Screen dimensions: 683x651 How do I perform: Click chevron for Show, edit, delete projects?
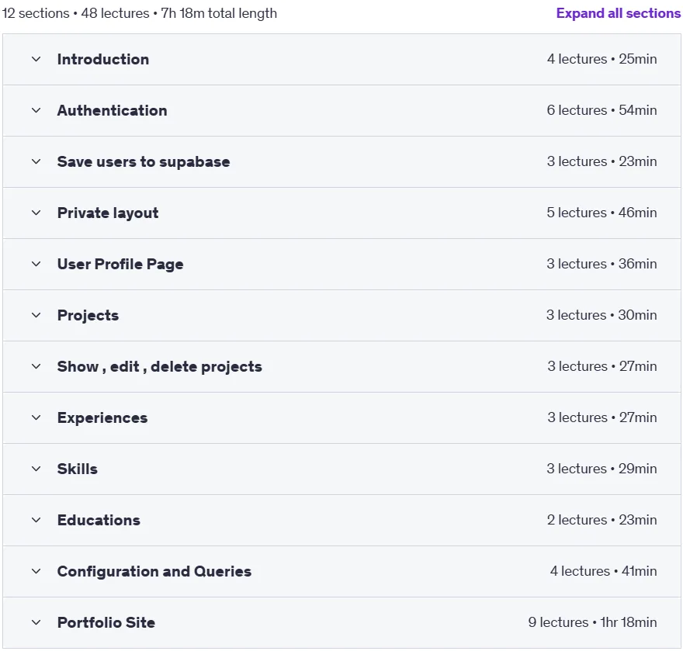(x=36, y=367)
